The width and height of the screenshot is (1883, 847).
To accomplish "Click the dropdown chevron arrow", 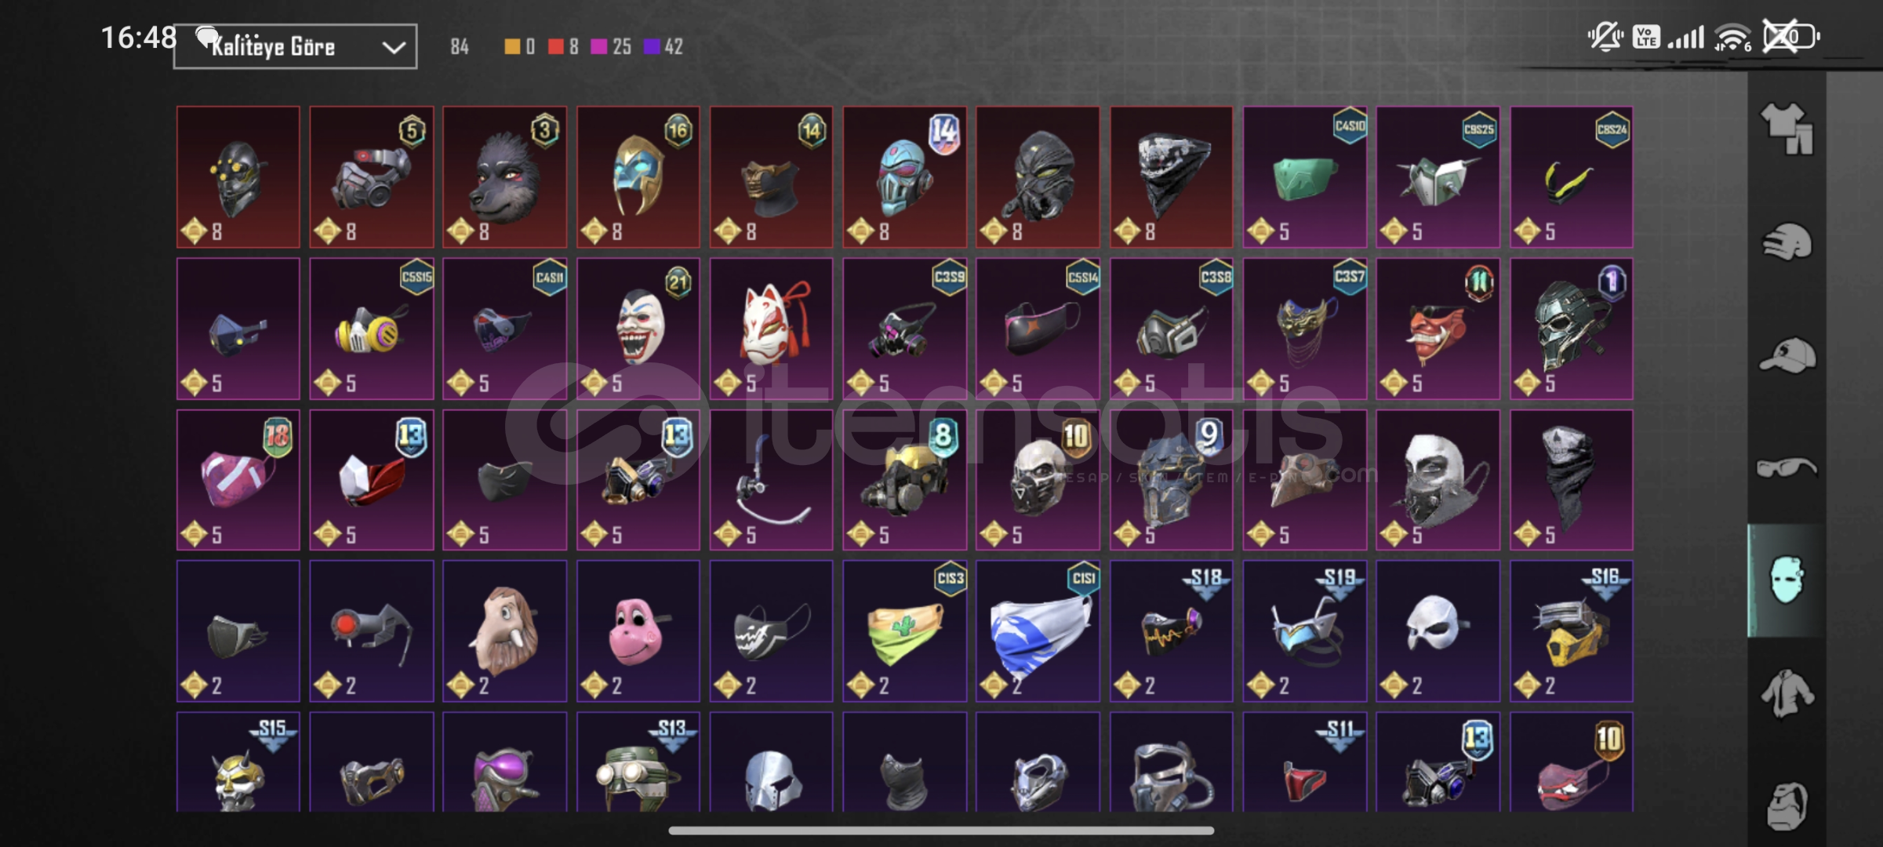I will [x=393, y=48].
